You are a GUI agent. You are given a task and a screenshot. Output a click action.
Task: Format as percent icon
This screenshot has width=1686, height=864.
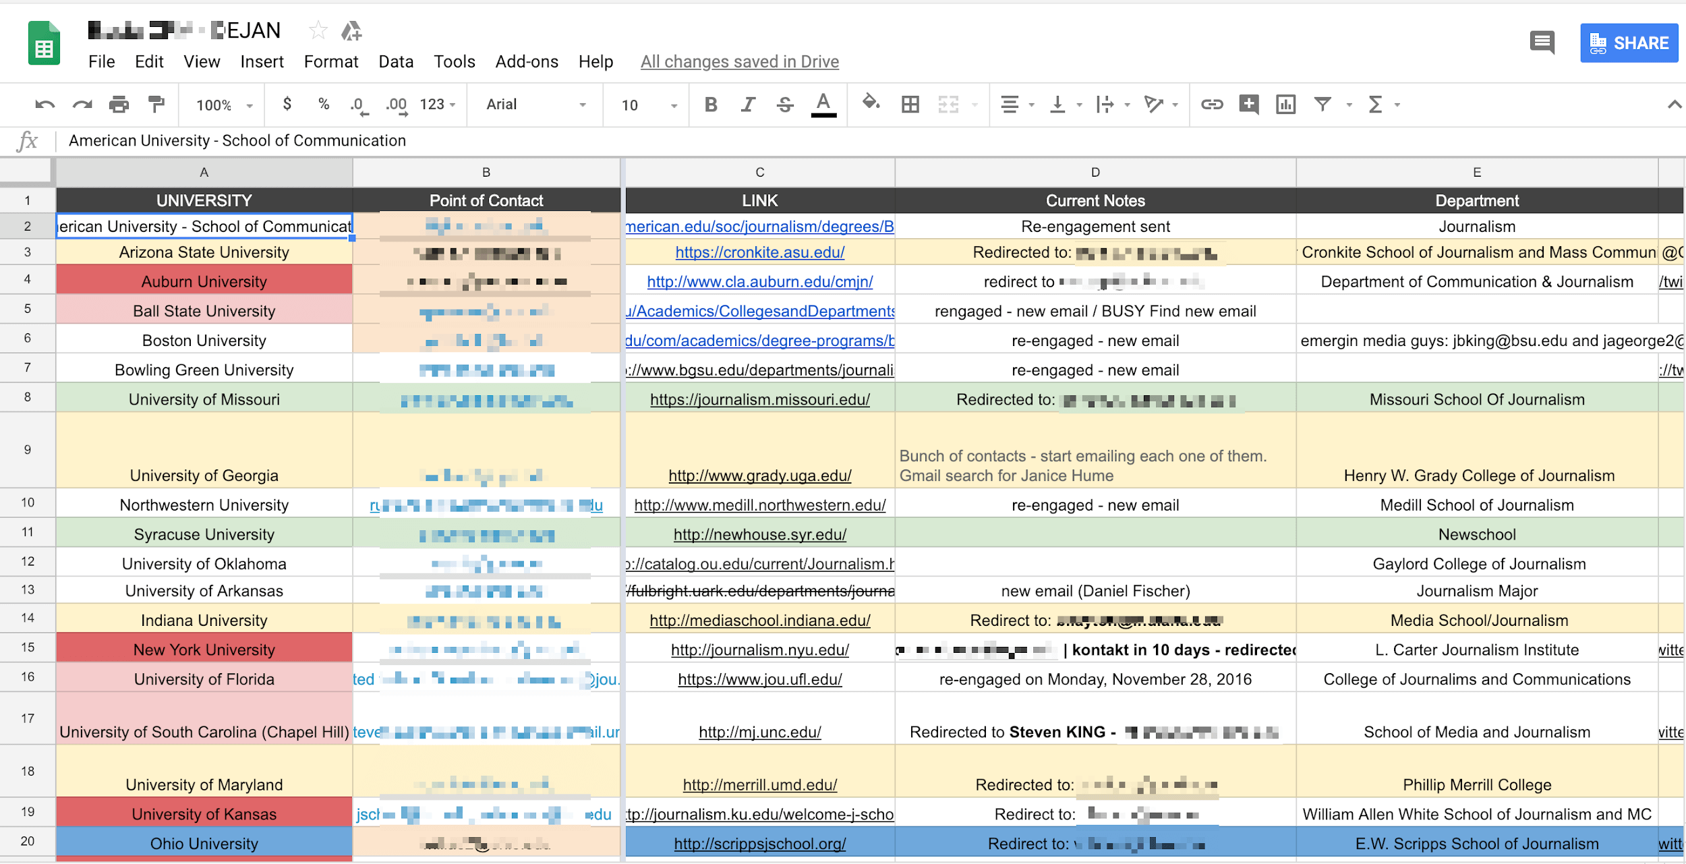(x=324, y=104)
